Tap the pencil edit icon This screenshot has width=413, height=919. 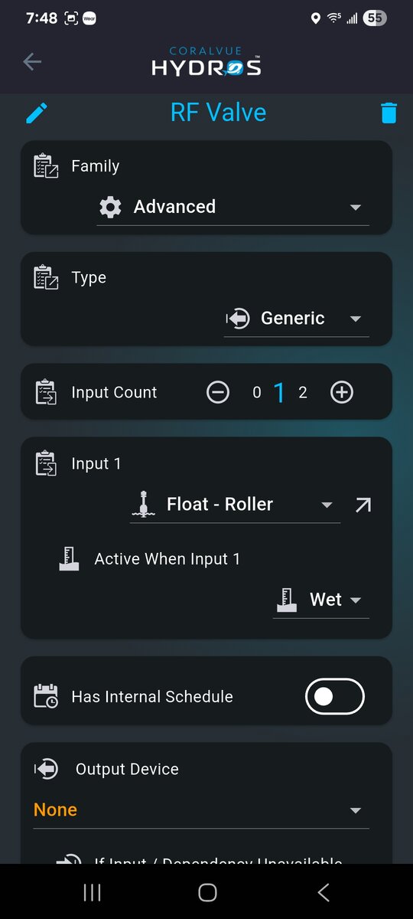point(36,113)
